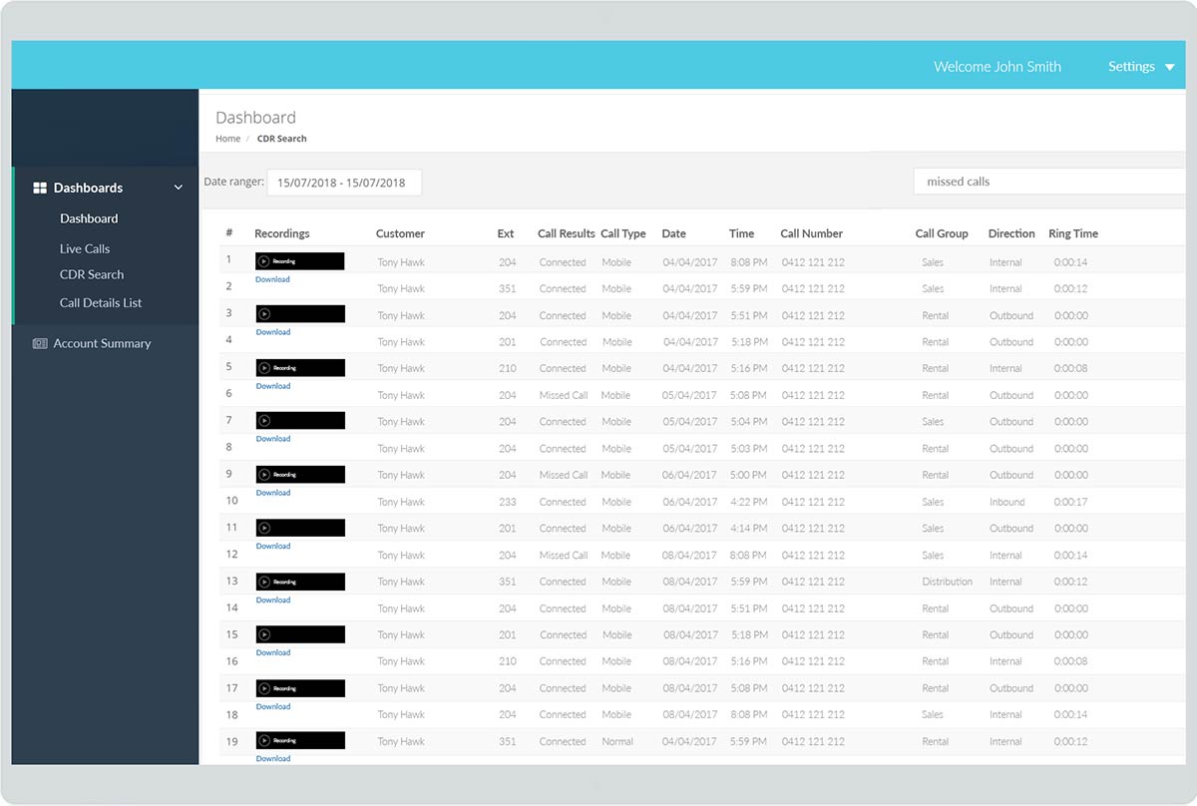Click the Dashboards grid icon

[40, 188]
